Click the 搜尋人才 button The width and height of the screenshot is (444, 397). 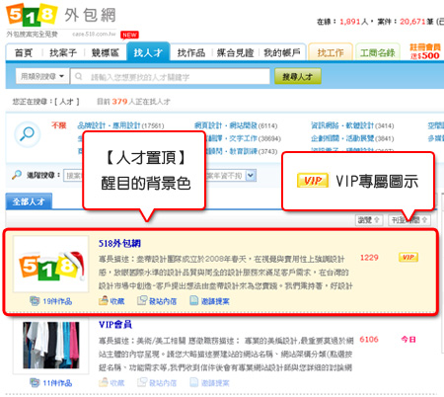[298, 77]
